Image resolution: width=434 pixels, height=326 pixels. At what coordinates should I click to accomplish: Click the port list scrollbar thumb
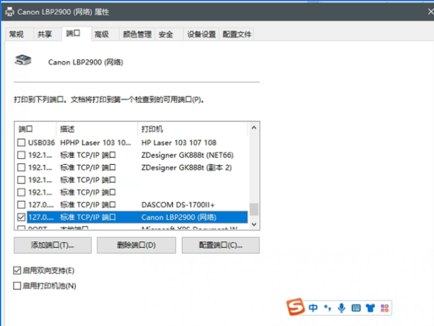[254, 209]
